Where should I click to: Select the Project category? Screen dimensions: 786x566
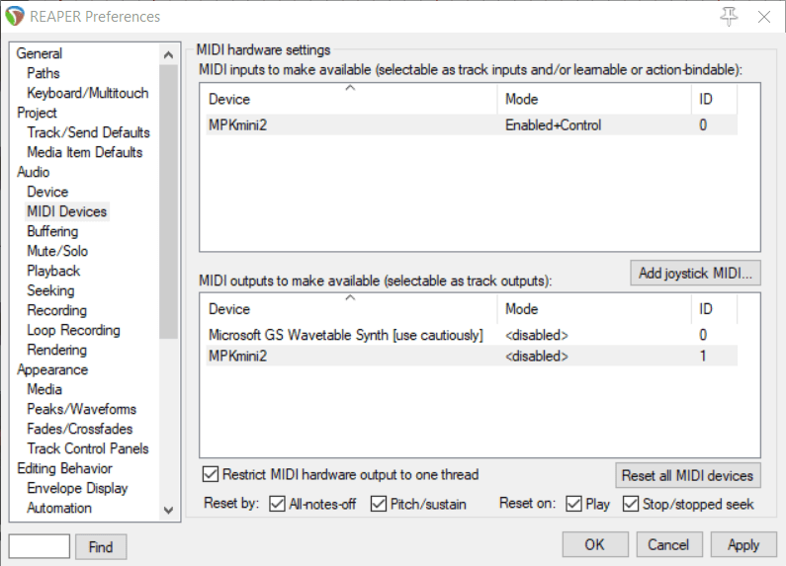click(x=38, y=113)
